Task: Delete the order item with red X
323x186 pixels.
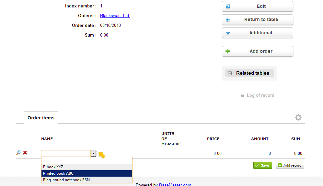Action: 25,153
